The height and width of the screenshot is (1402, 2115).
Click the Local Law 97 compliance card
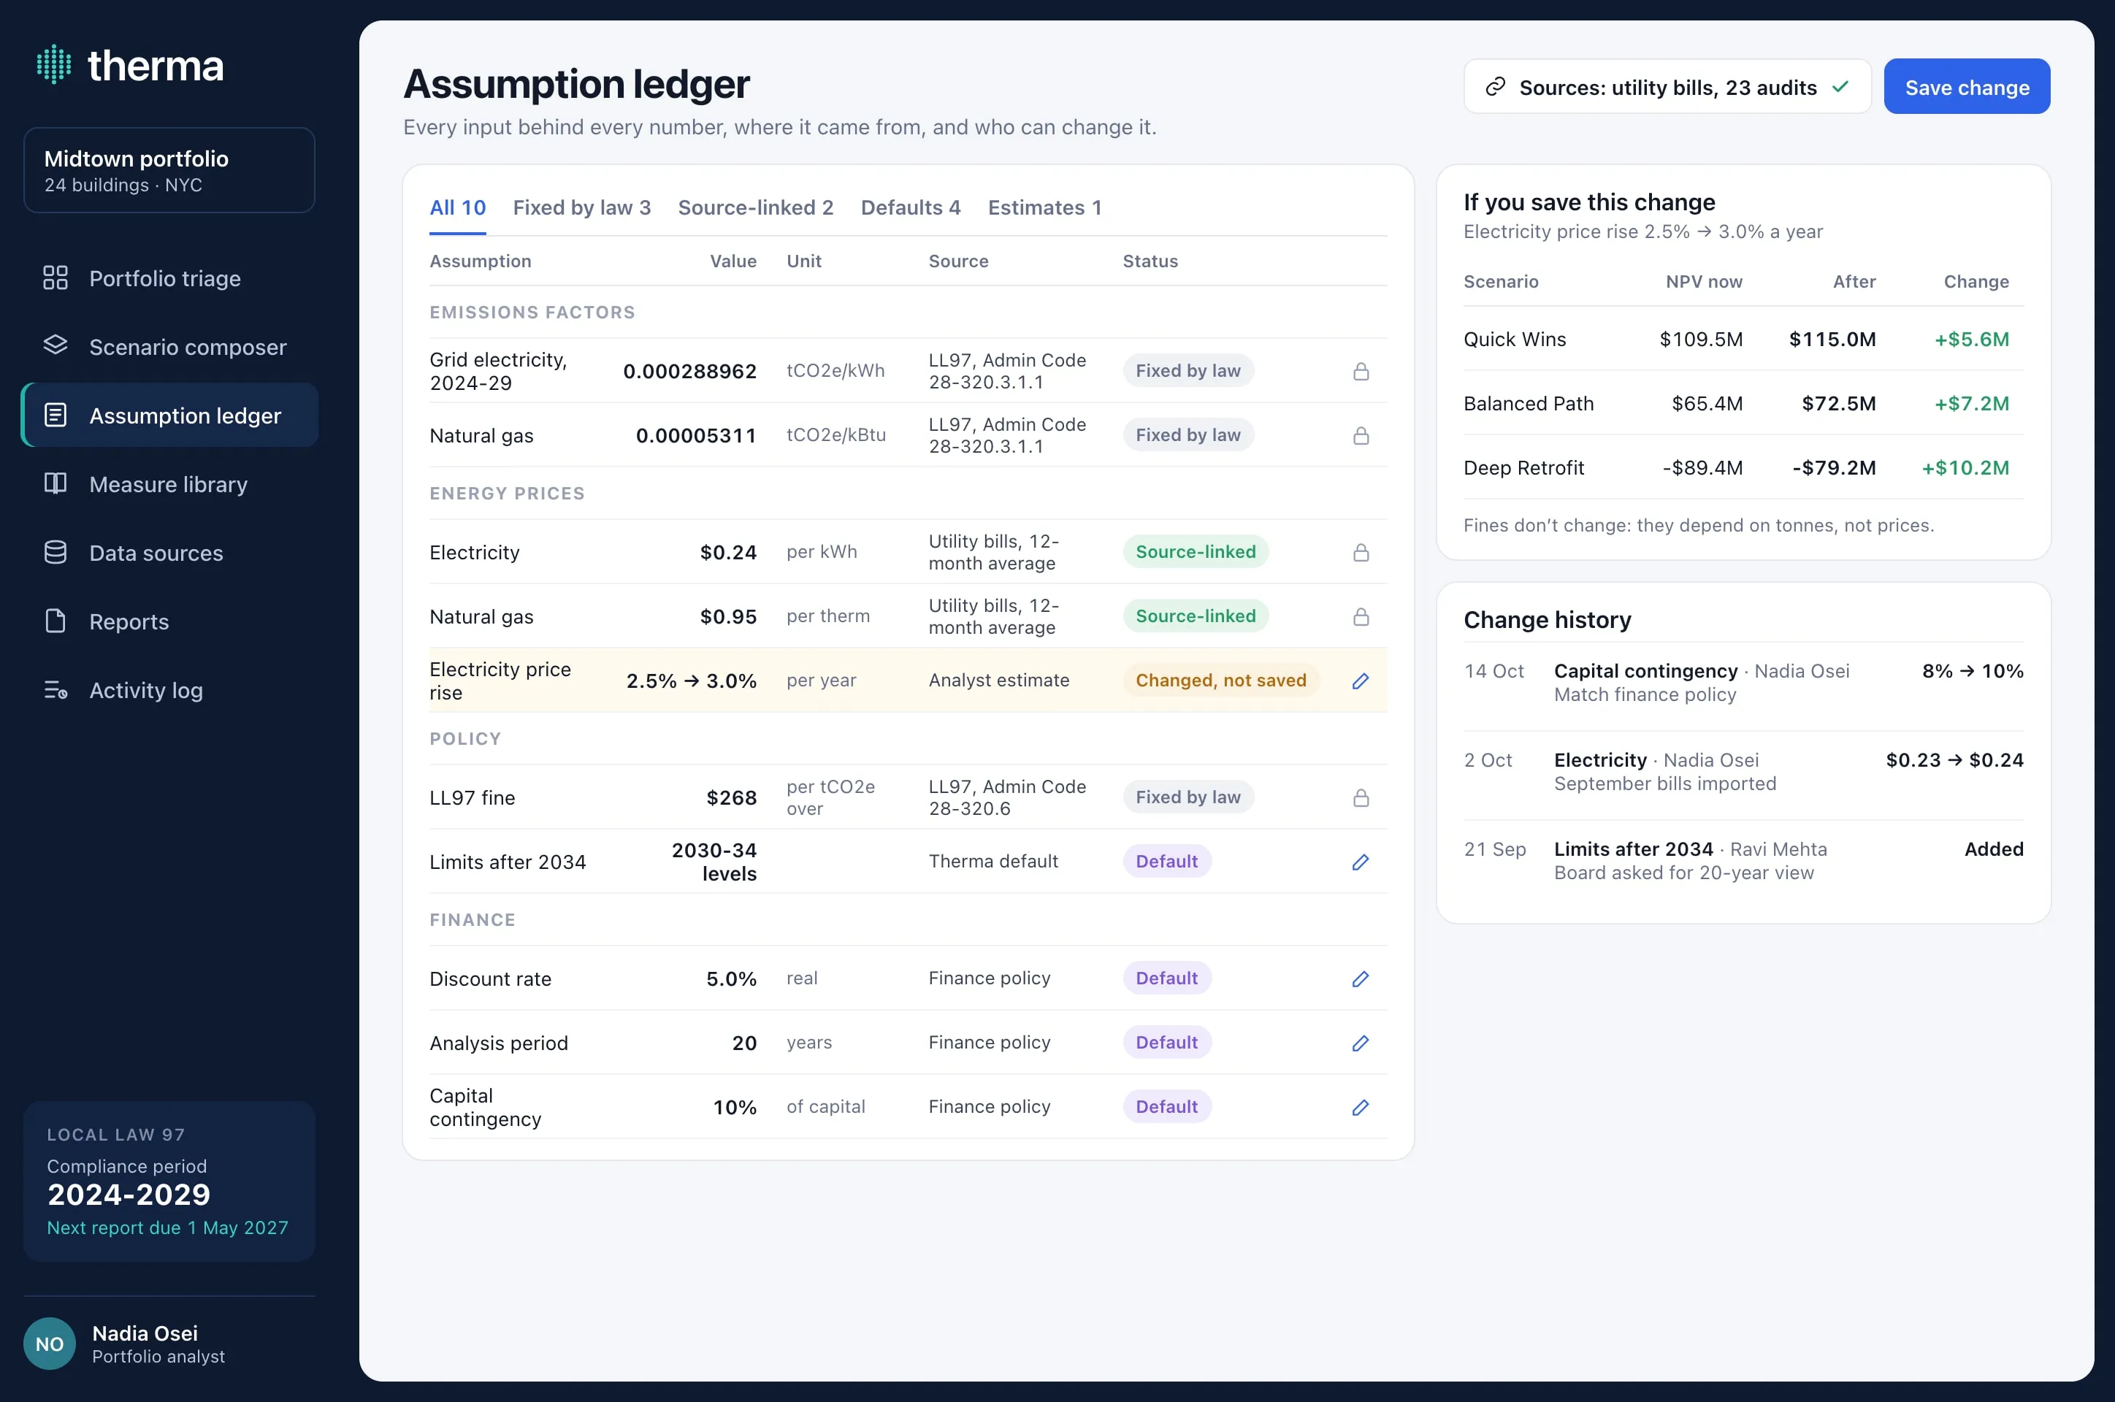point(169,1181)
